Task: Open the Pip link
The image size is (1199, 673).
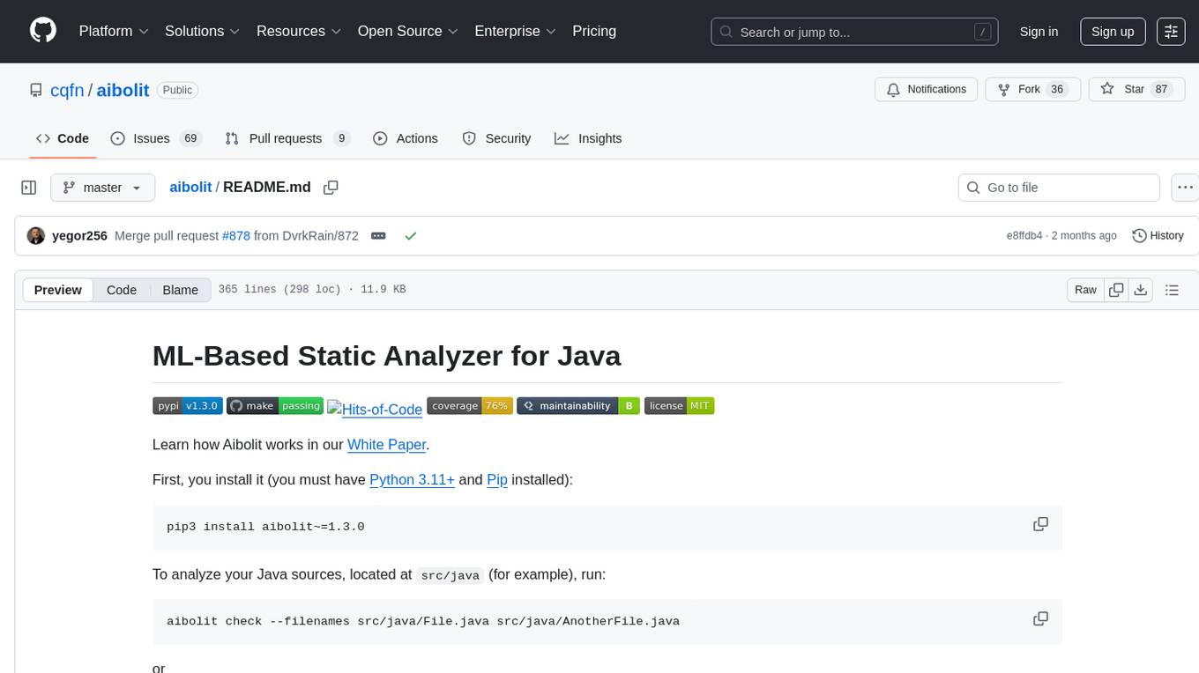Action: (497, 480)
